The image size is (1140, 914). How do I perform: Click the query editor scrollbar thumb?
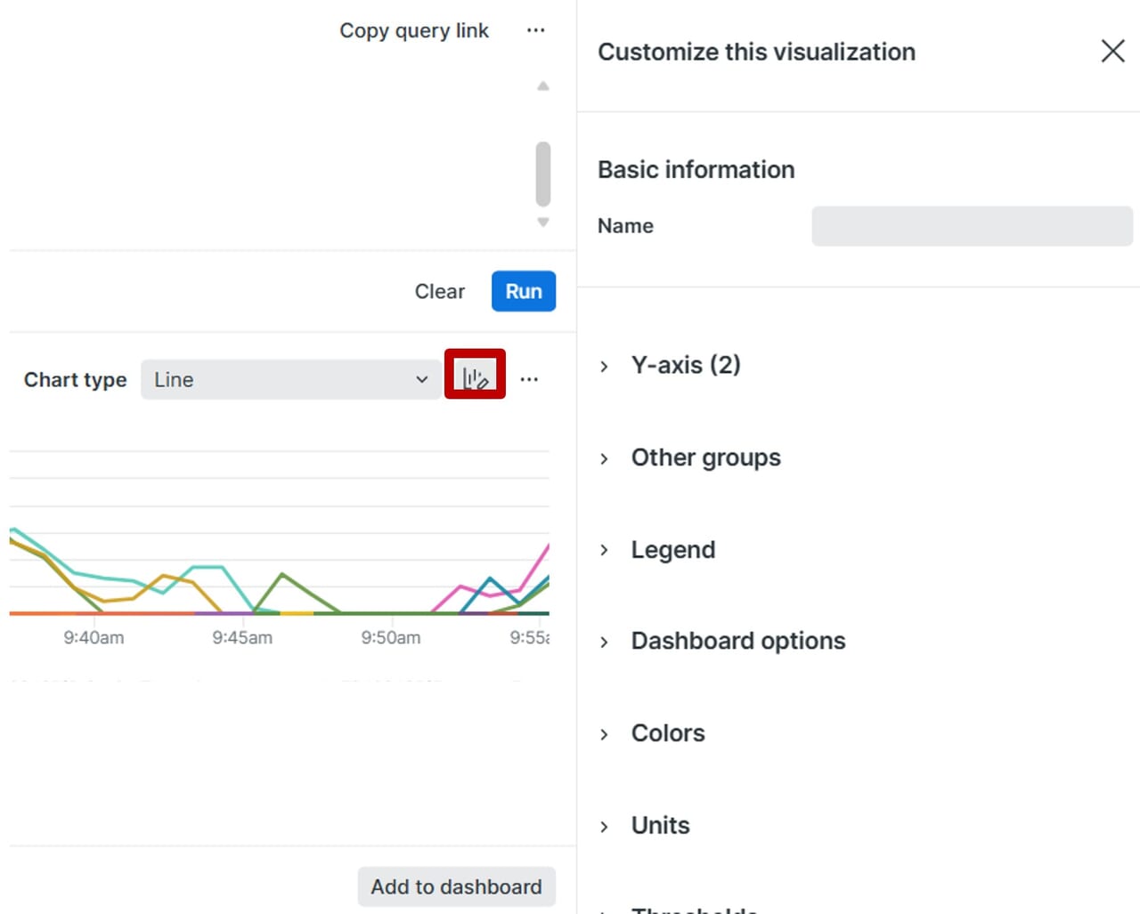(x=543, y=174)
